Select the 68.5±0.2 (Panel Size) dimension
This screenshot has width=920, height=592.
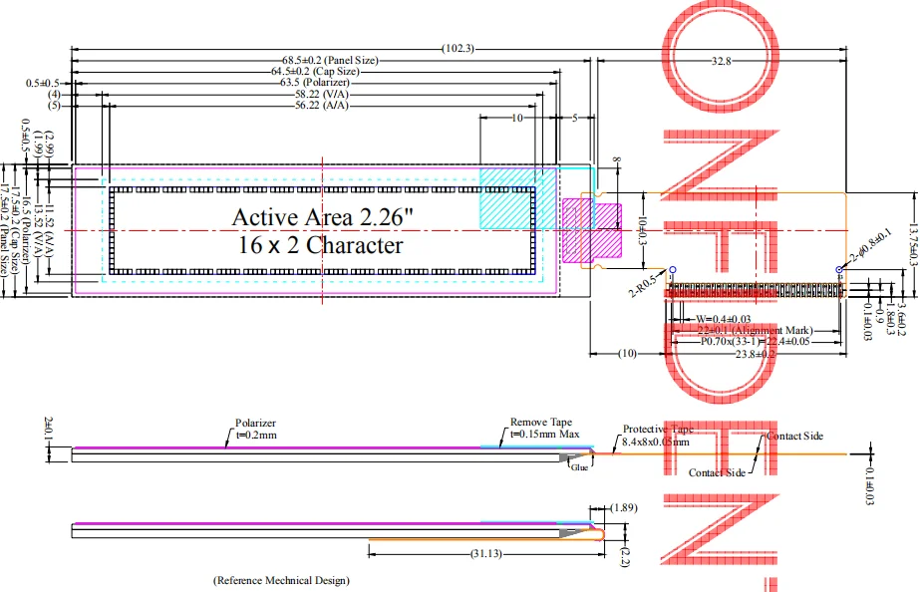330,61
